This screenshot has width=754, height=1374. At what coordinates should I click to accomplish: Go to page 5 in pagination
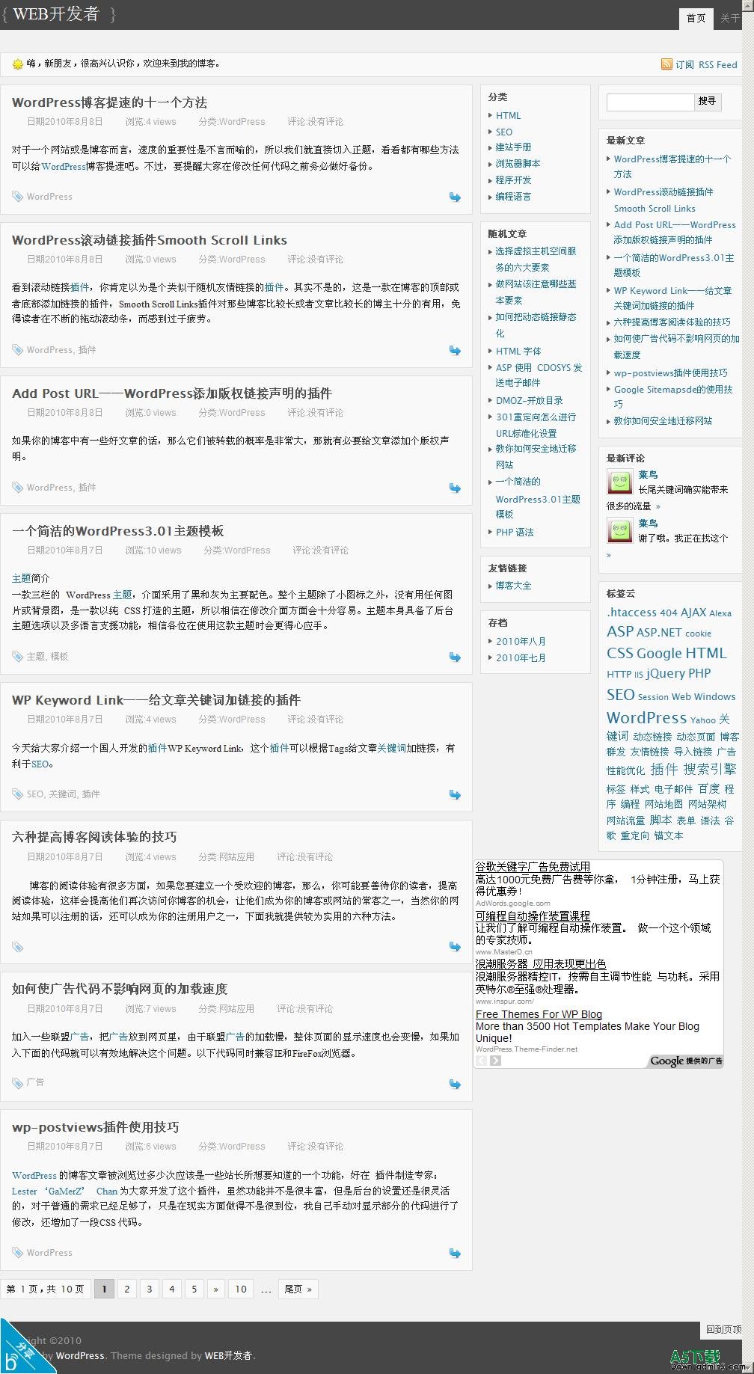[x=194, y=1289]
